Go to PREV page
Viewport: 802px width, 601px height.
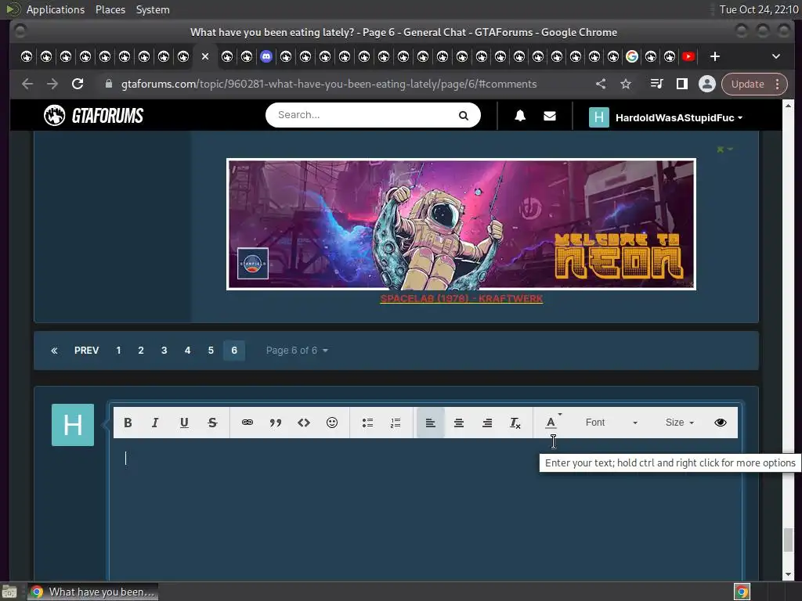tap(86, 351)
